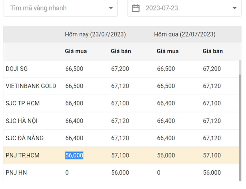This screenshot has height=189, width=246.
Task: Select the VIETINBANK GOLD row
Action: [121, 86]
